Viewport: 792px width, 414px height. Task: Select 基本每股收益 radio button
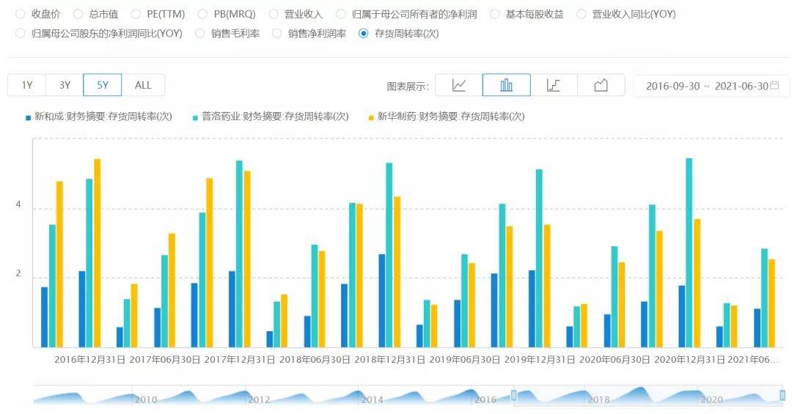click(494, 14)
